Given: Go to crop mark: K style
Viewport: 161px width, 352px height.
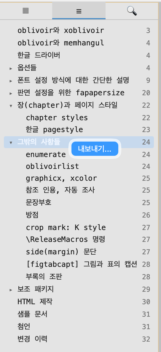Looking at the screenshot, I should (66, 227).
